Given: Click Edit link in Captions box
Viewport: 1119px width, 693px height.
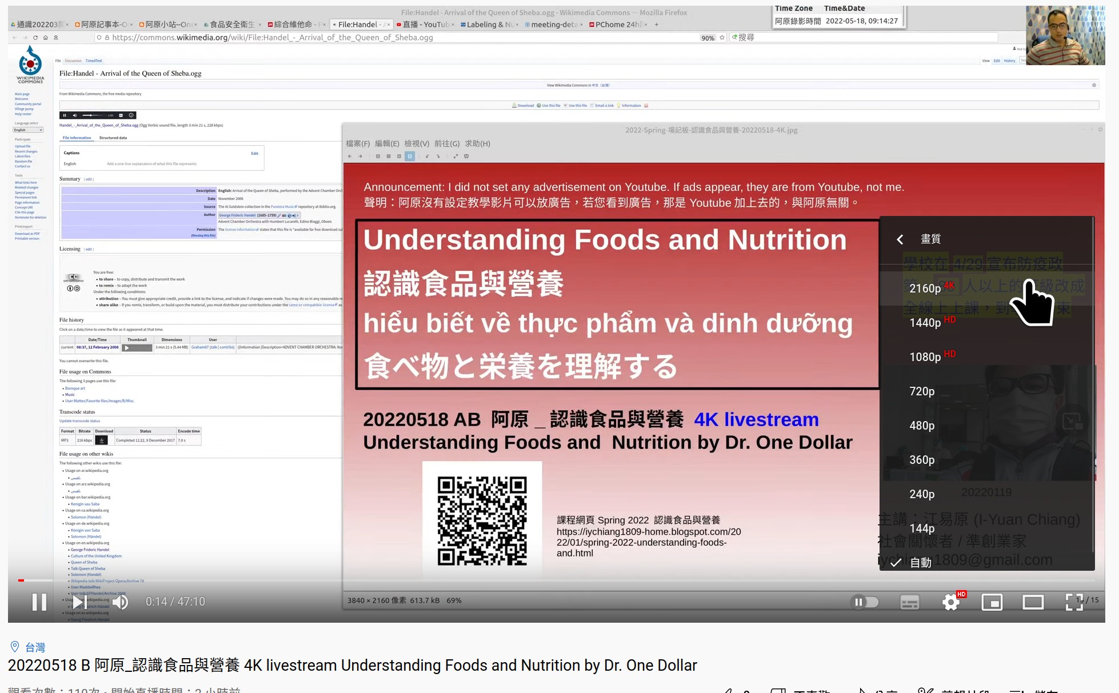Looking at the screenshot, I should pos(254,153).
